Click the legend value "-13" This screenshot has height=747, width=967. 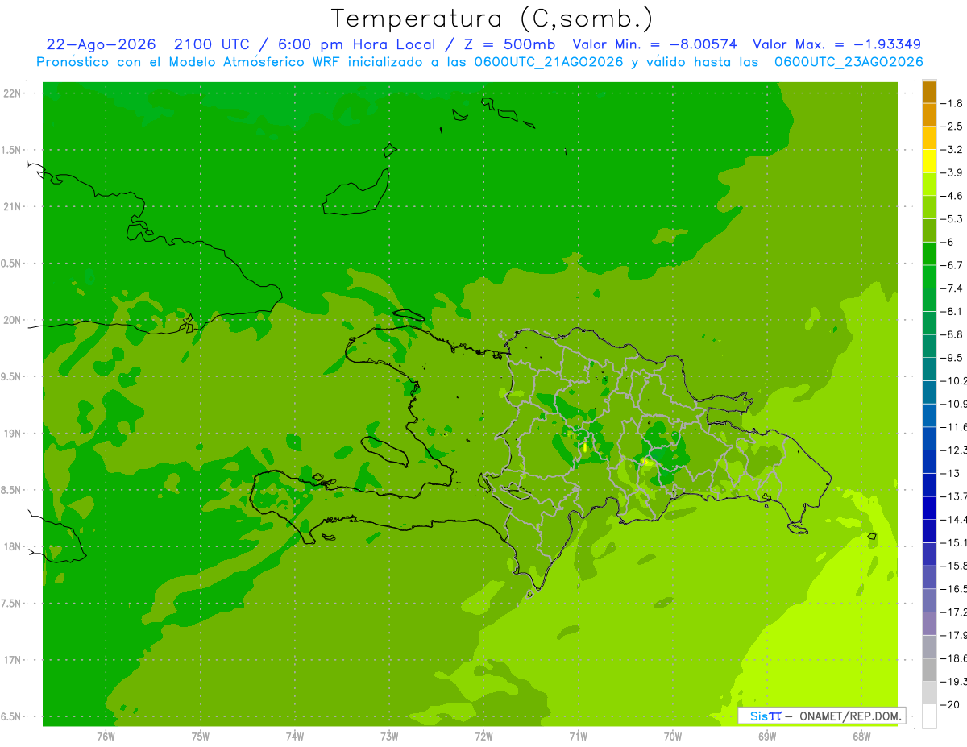(x=949, y=473)
